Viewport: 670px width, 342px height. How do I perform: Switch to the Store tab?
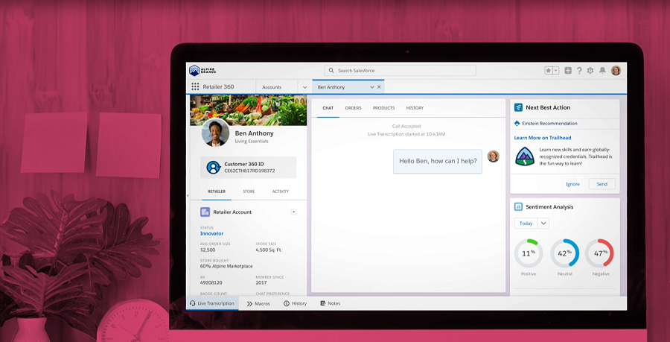[249, 191]
